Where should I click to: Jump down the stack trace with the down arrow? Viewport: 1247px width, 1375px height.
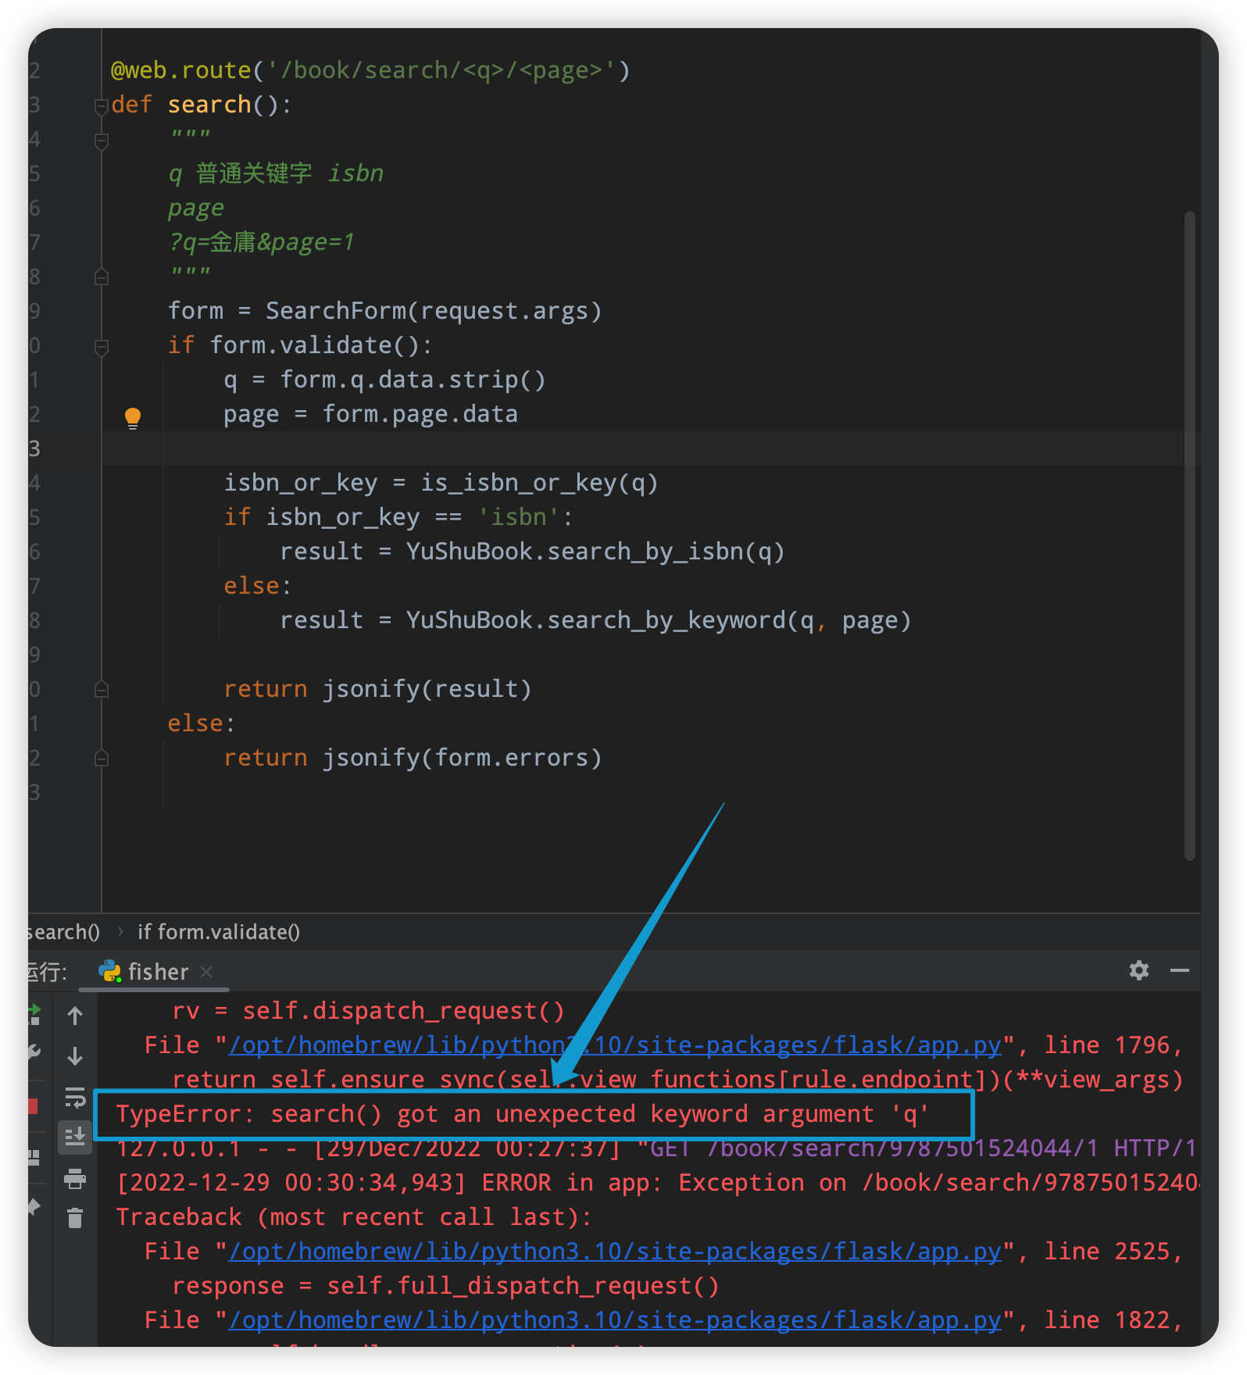tap(75, 1056)
